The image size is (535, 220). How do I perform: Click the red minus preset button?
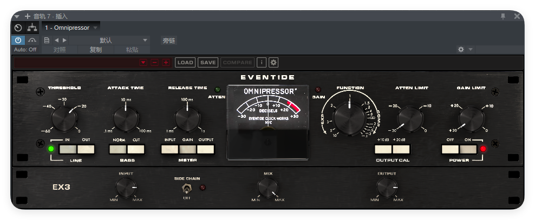pyautogui.click(x=154, y=62)
